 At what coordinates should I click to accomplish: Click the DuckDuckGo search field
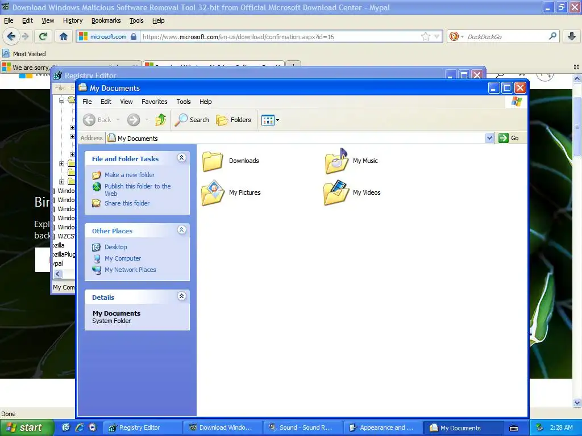[x=506, y=37]
